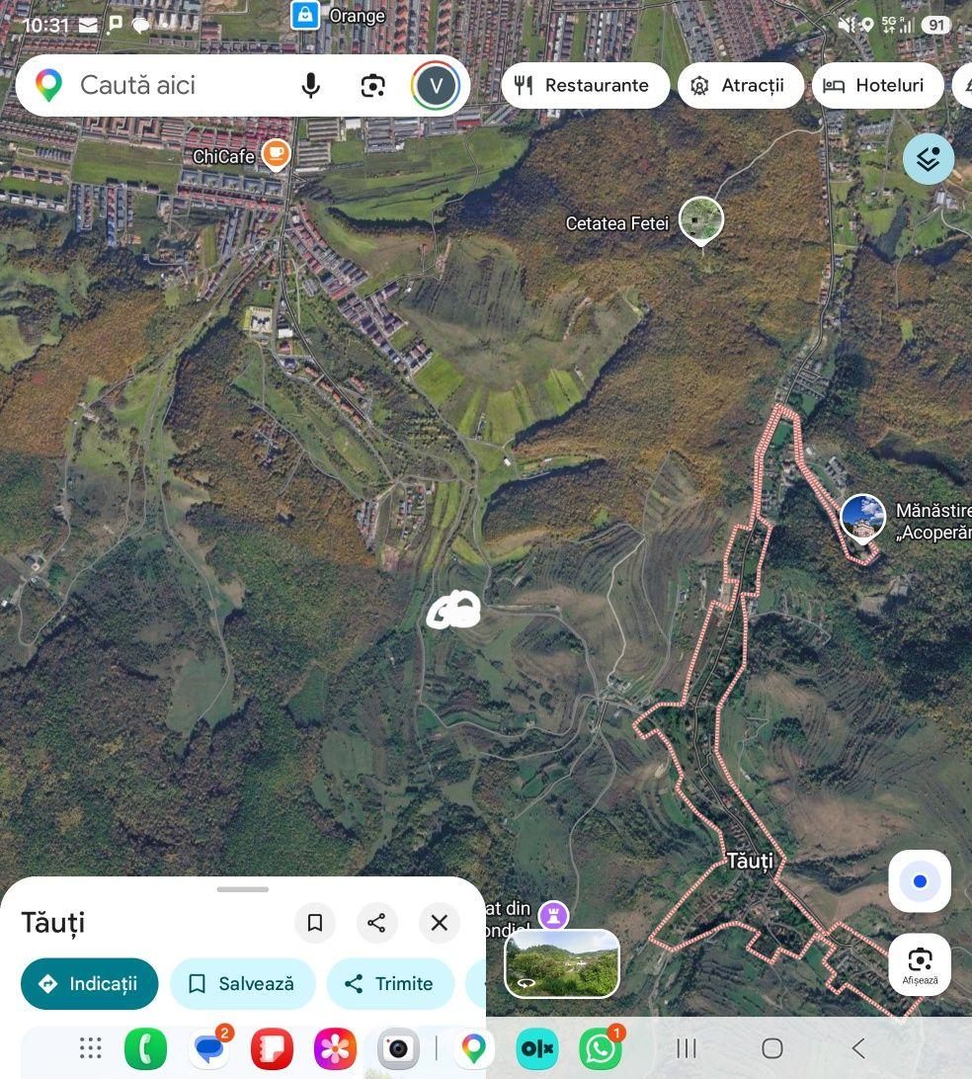
Task: Tap the Trimite button
Action: tap(391, 983)
